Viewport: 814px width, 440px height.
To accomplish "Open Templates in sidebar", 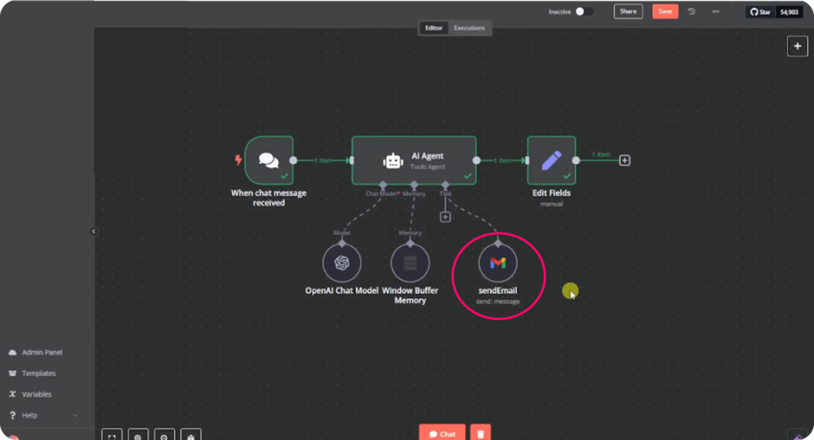I will pos(38,373).
